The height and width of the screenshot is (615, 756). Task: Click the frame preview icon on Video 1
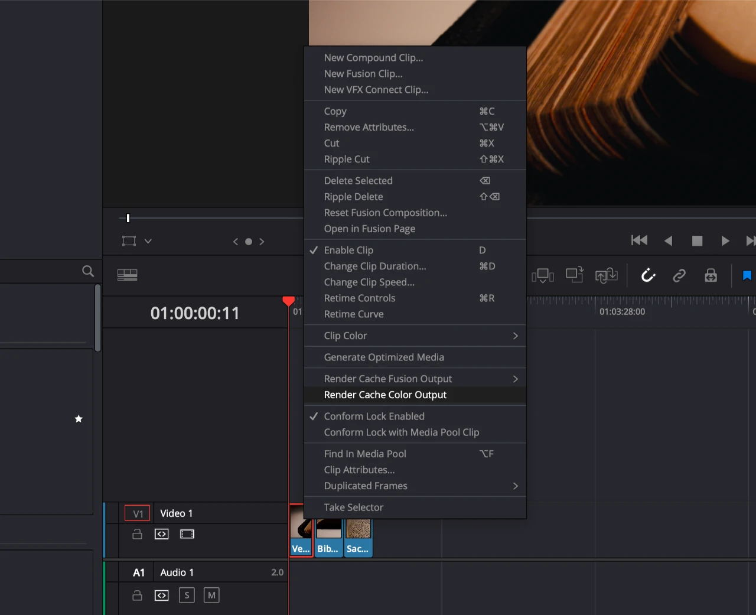187,533
